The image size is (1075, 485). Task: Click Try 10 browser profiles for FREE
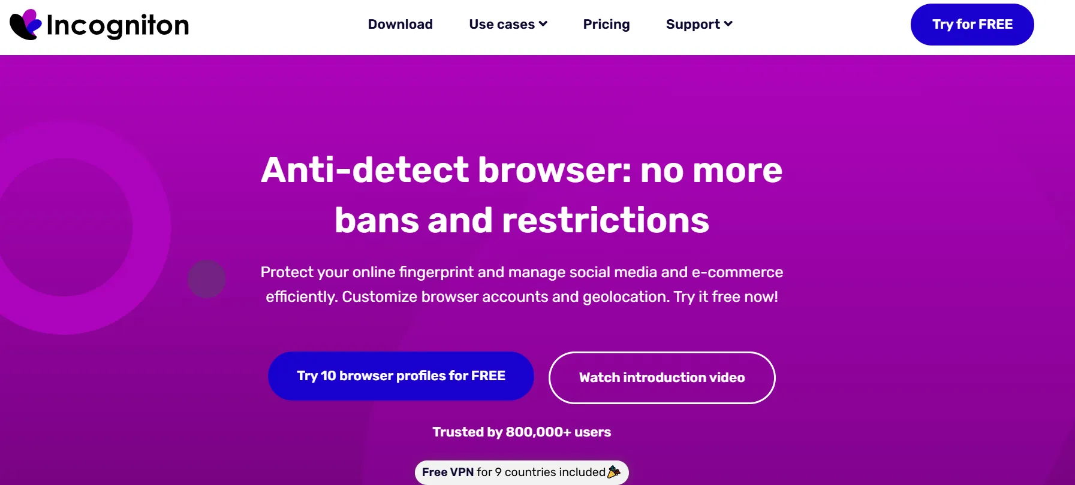click(x=401, y=376)
